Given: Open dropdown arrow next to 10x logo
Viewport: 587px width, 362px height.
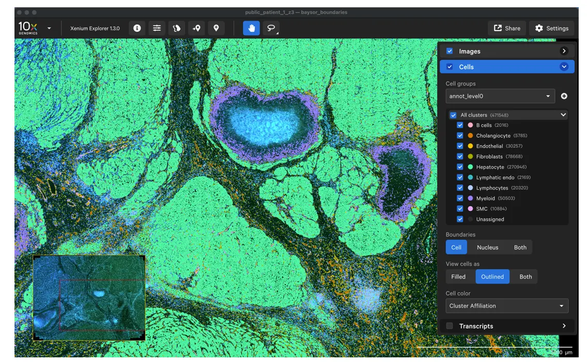Looking at the screenshot, I should 49,28.
